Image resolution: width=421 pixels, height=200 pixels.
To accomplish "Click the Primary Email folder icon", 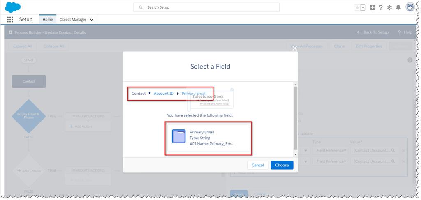I will [x=178, y=136].
